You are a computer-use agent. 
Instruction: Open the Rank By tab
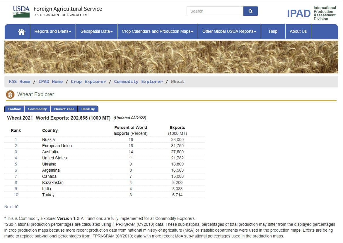click(88, 109)
